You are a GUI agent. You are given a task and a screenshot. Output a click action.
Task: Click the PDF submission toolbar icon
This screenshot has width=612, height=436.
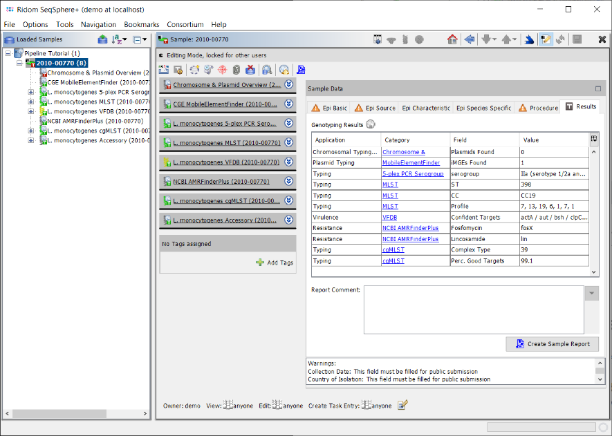click(300, 69)
